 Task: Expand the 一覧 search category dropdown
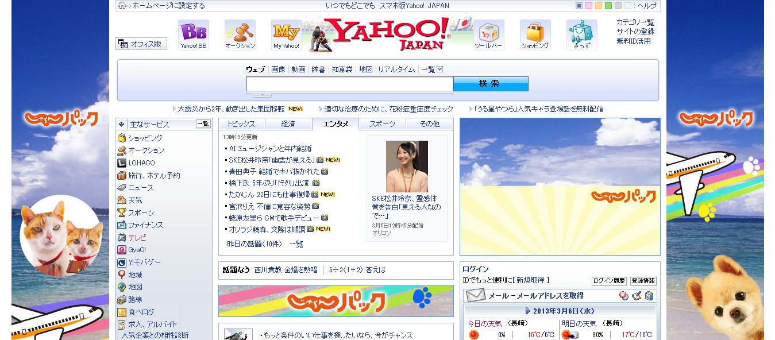click(440, 69)
